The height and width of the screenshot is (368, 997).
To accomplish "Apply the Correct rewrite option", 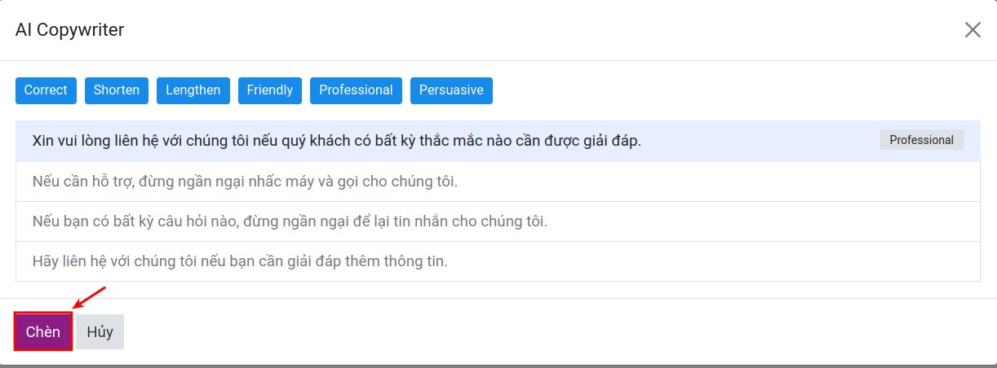I will point(46,90).
